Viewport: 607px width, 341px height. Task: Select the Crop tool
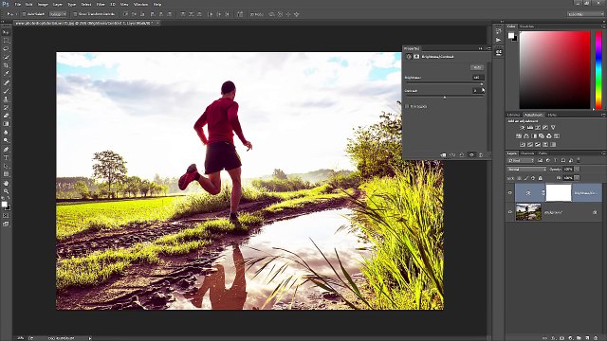coord(6,65)
